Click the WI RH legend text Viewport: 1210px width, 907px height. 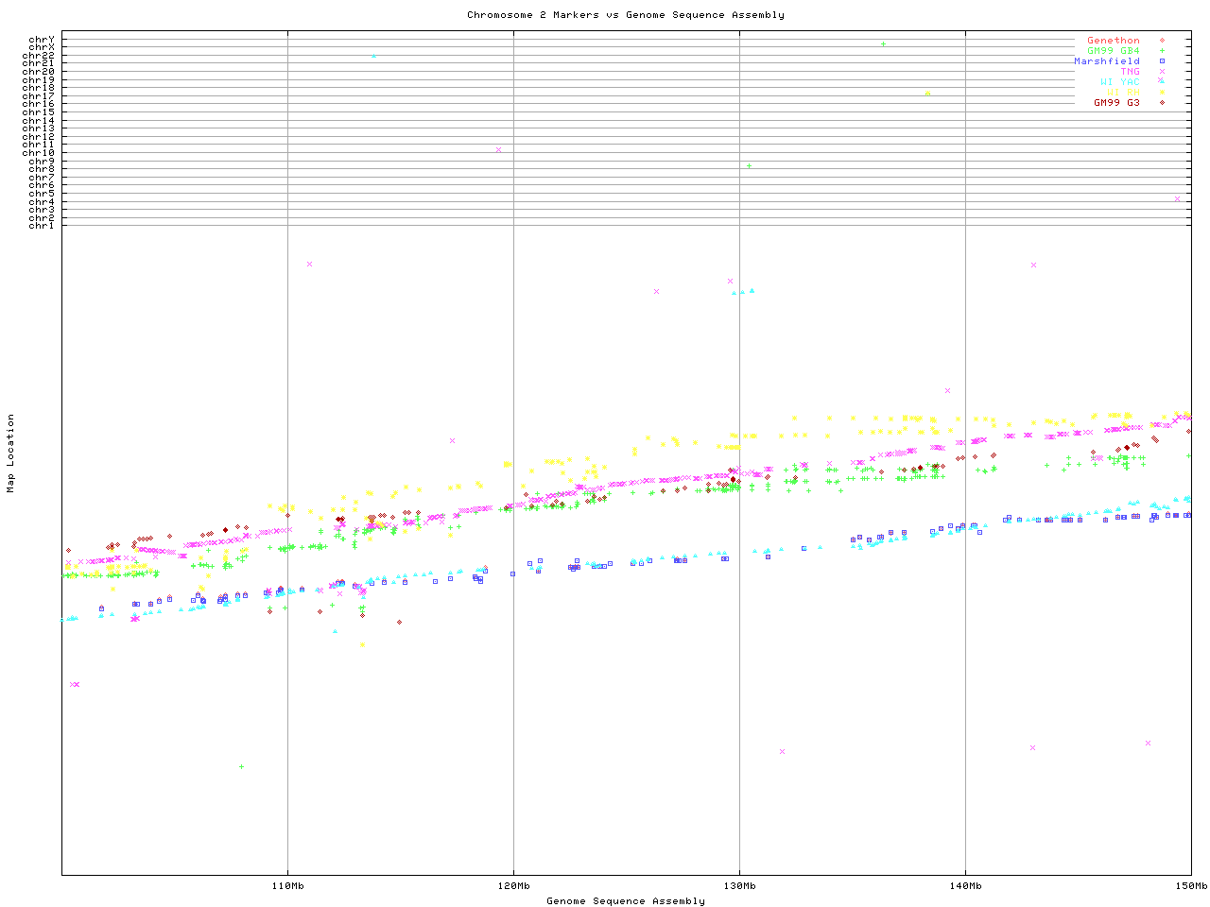coord(1123,92)
